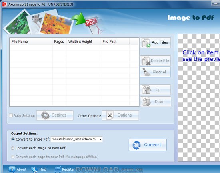220x173 pixels.
Task: Click Register cart icon
Action: pyautogui.click(x=58, y=169)
